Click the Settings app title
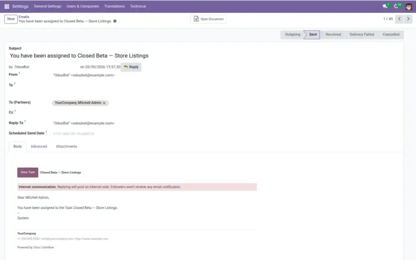 tap(20, 6)
